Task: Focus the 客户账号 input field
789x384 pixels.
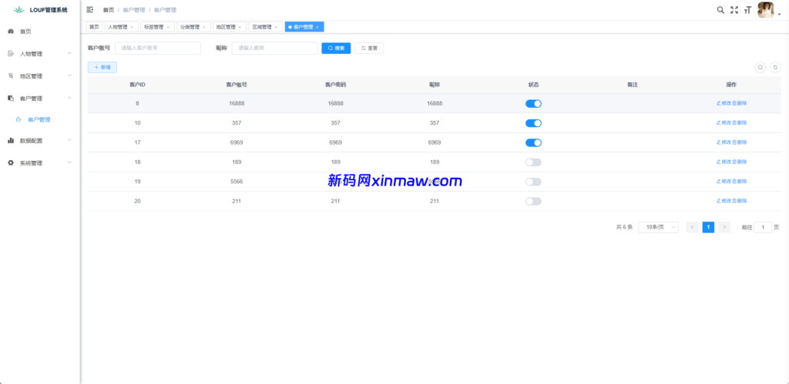Action: (x=158, y=48)
